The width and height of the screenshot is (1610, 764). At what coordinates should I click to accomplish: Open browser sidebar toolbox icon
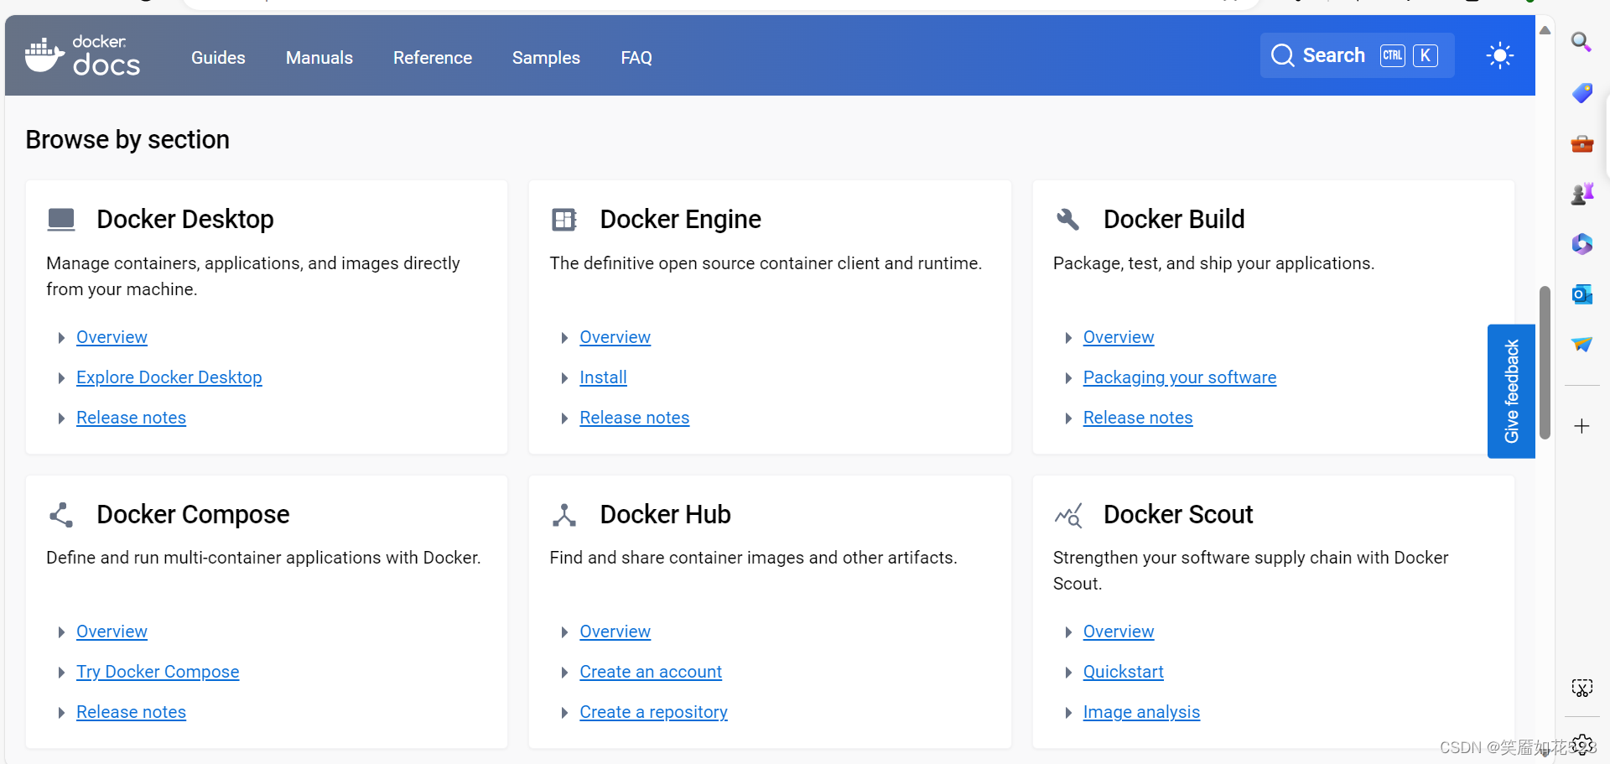1581,143
